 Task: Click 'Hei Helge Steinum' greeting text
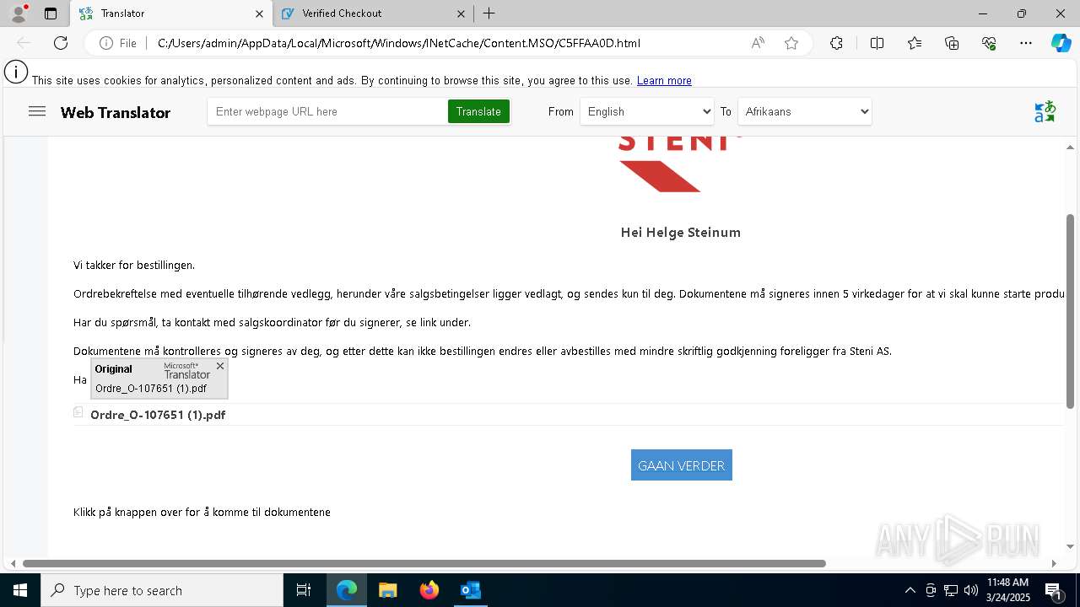(x=681, y=233)
